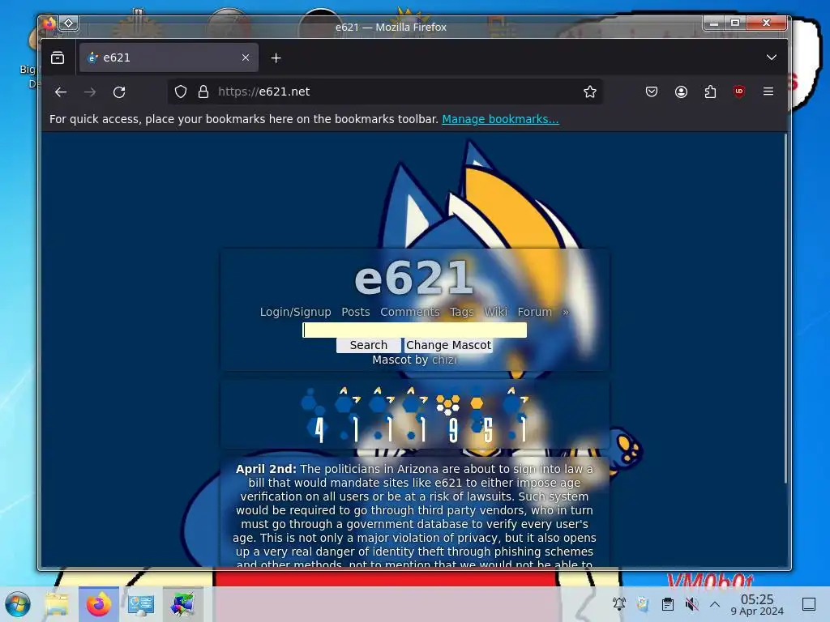Click the Change Mascot button
Viewport: 830px width, 622px height.
448,345
